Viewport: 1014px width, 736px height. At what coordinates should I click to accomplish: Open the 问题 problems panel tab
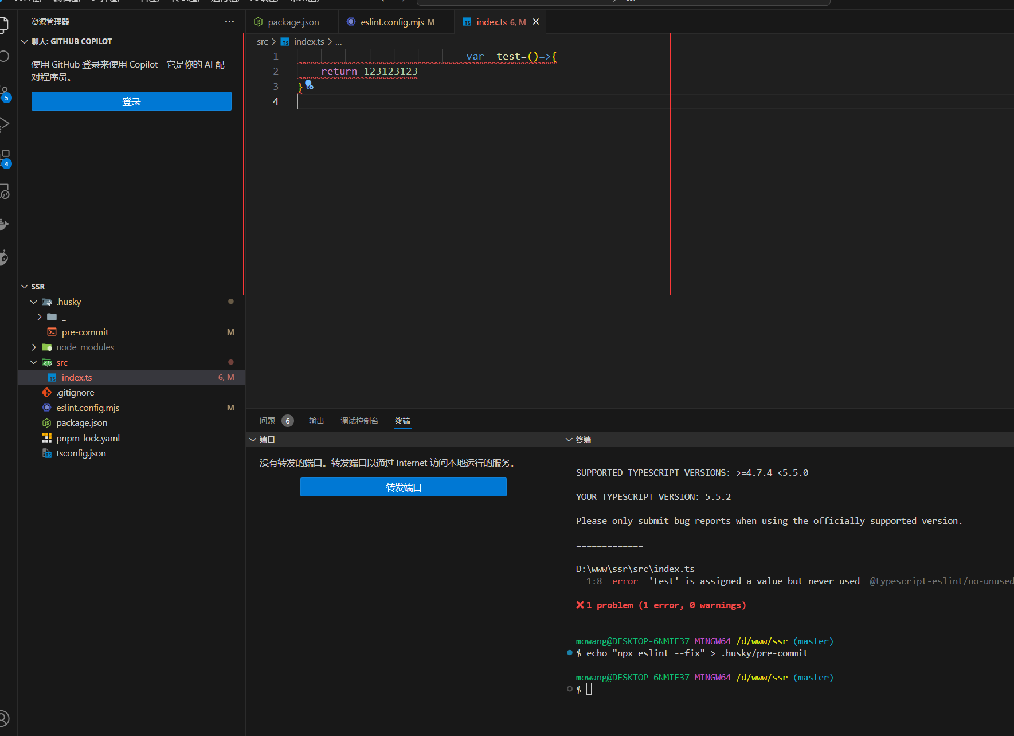(x=267, y=421)
